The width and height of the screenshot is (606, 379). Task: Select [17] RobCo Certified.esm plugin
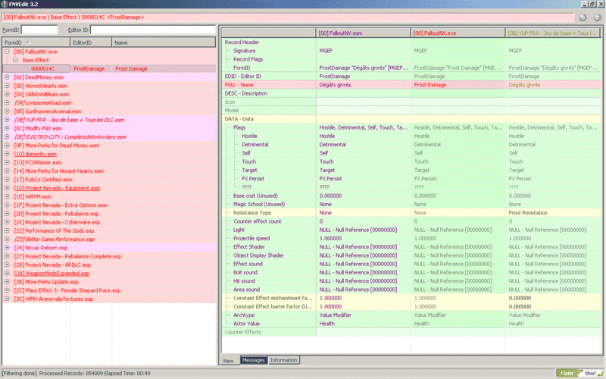(43, 180)
